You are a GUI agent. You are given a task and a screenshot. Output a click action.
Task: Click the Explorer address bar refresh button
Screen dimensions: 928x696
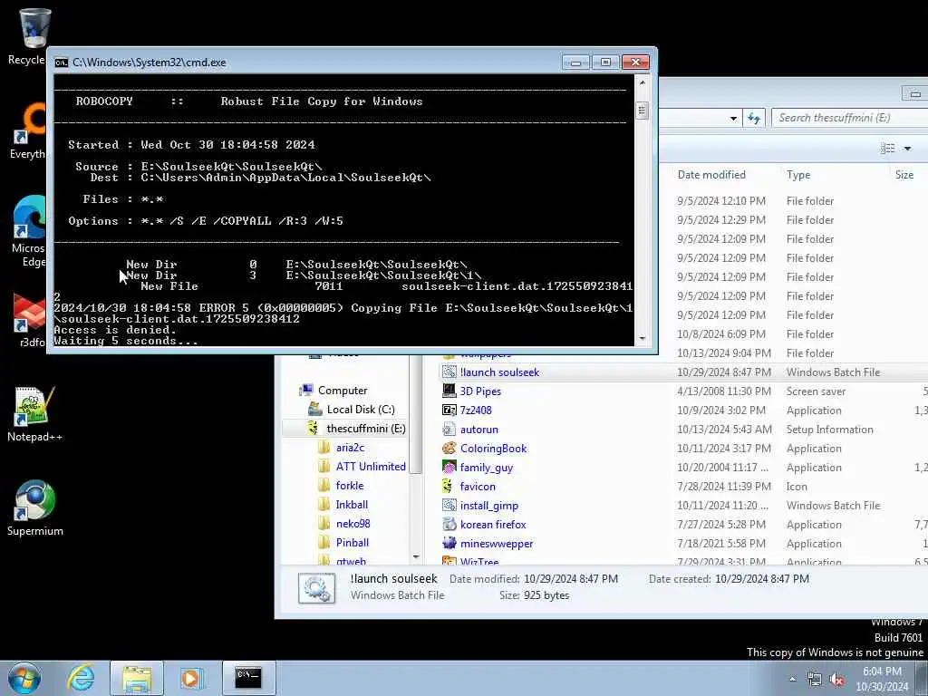coord(753,118)
